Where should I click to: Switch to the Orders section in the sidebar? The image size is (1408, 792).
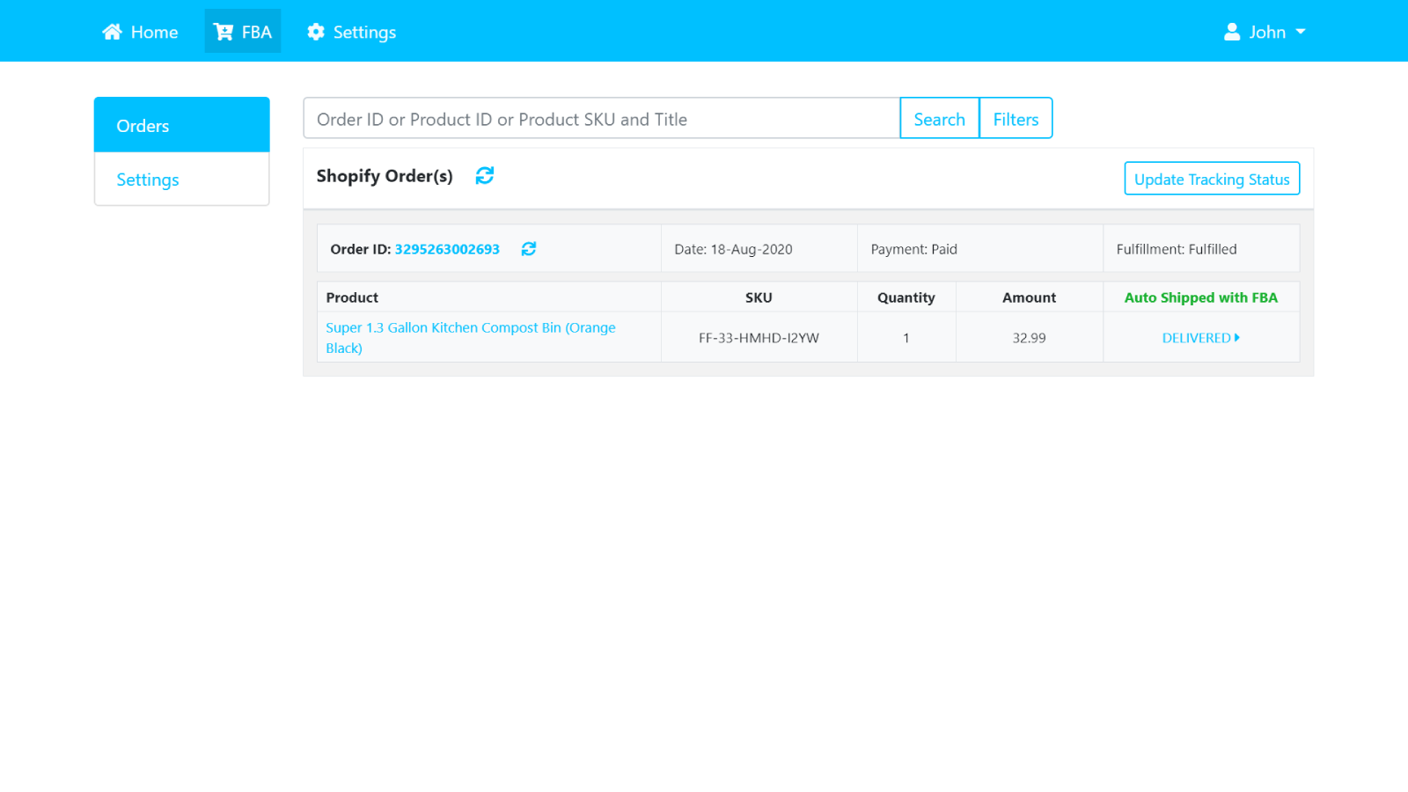click(x=142, y=125)
